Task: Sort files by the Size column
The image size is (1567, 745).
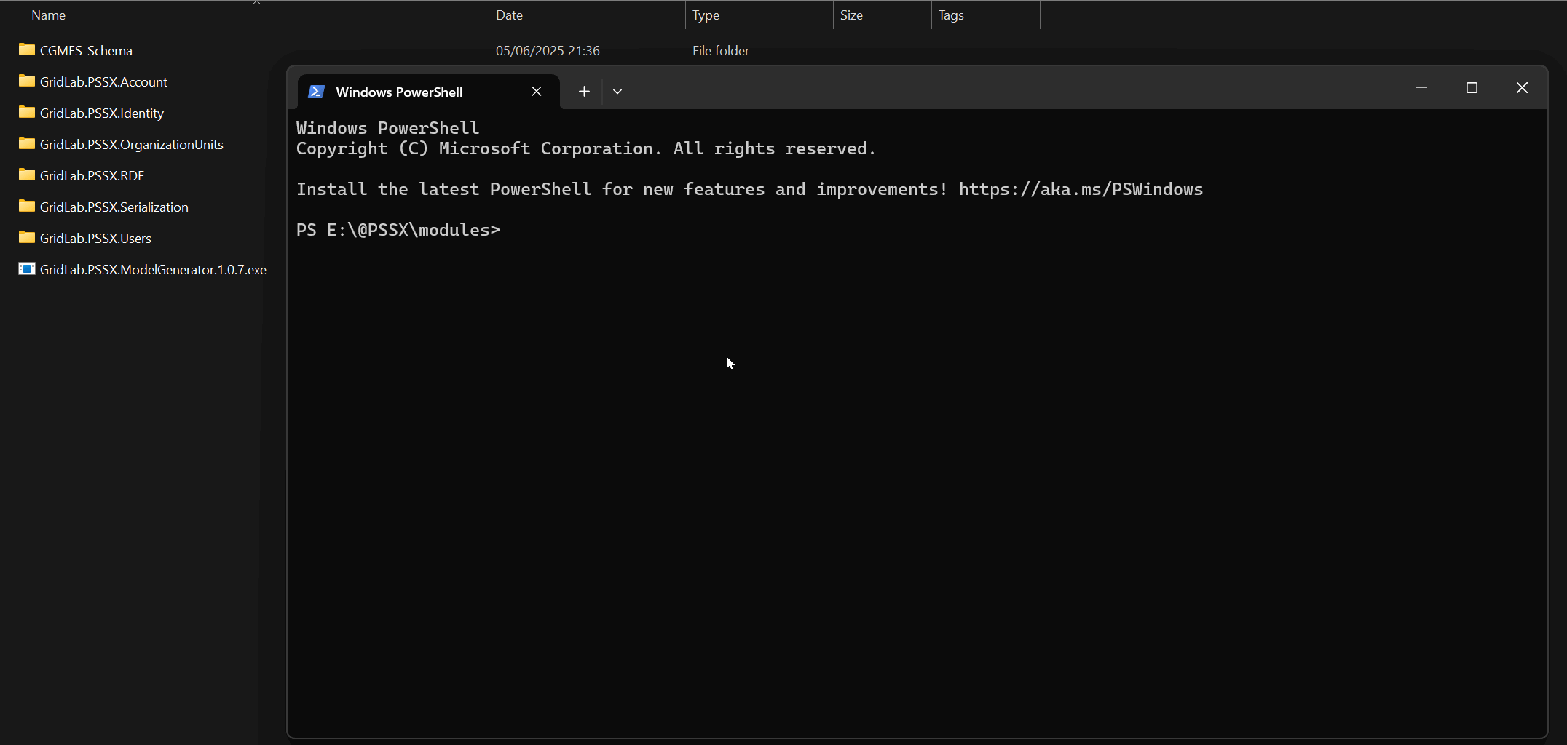Action: pos(851,15)
